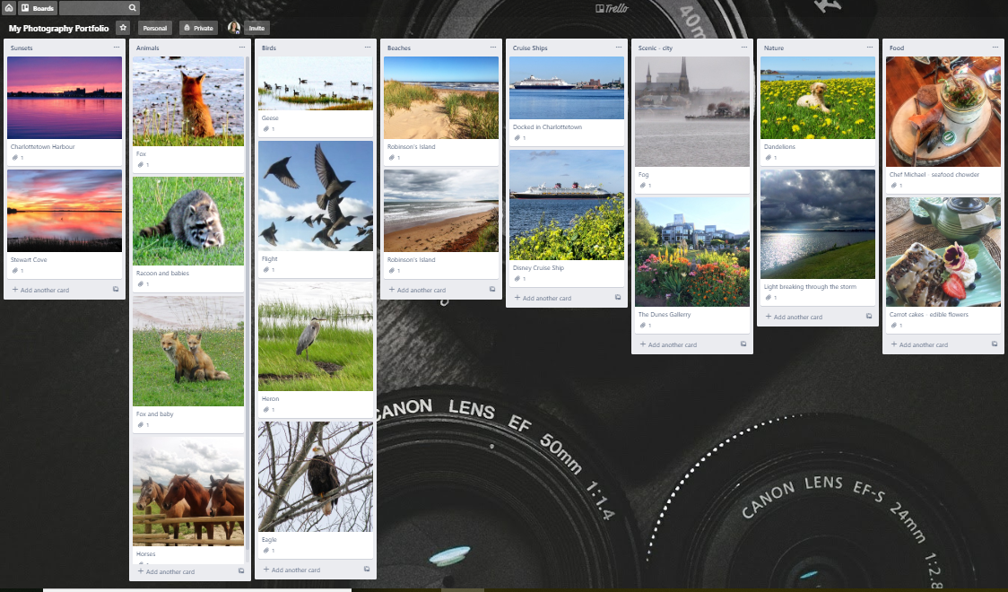Click the attachment icon on Fog card
The height and width of the screenshot is (592, 1008).
pyautogui.click(x=642, y=186)
